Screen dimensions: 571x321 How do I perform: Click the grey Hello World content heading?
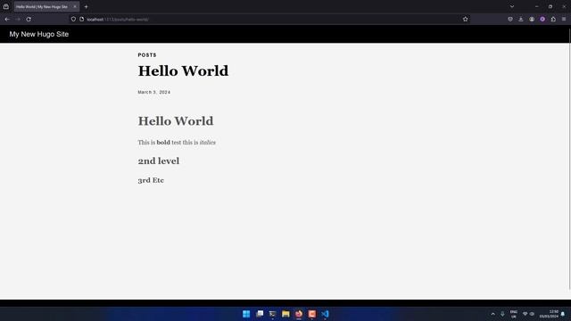176,121
